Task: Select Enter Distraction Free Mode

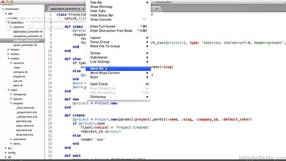Action: pos(118,31)
